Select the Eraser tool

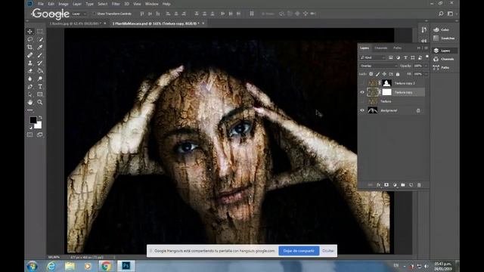pyautogui.click(x=30, y=71)
